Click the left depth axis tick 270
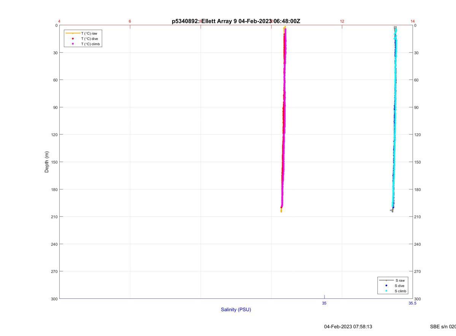 [54, 271]
